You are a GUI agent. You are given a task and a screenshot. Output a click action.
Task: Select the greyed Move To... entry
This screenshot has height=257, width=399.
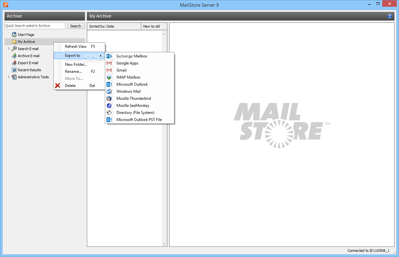79,79
